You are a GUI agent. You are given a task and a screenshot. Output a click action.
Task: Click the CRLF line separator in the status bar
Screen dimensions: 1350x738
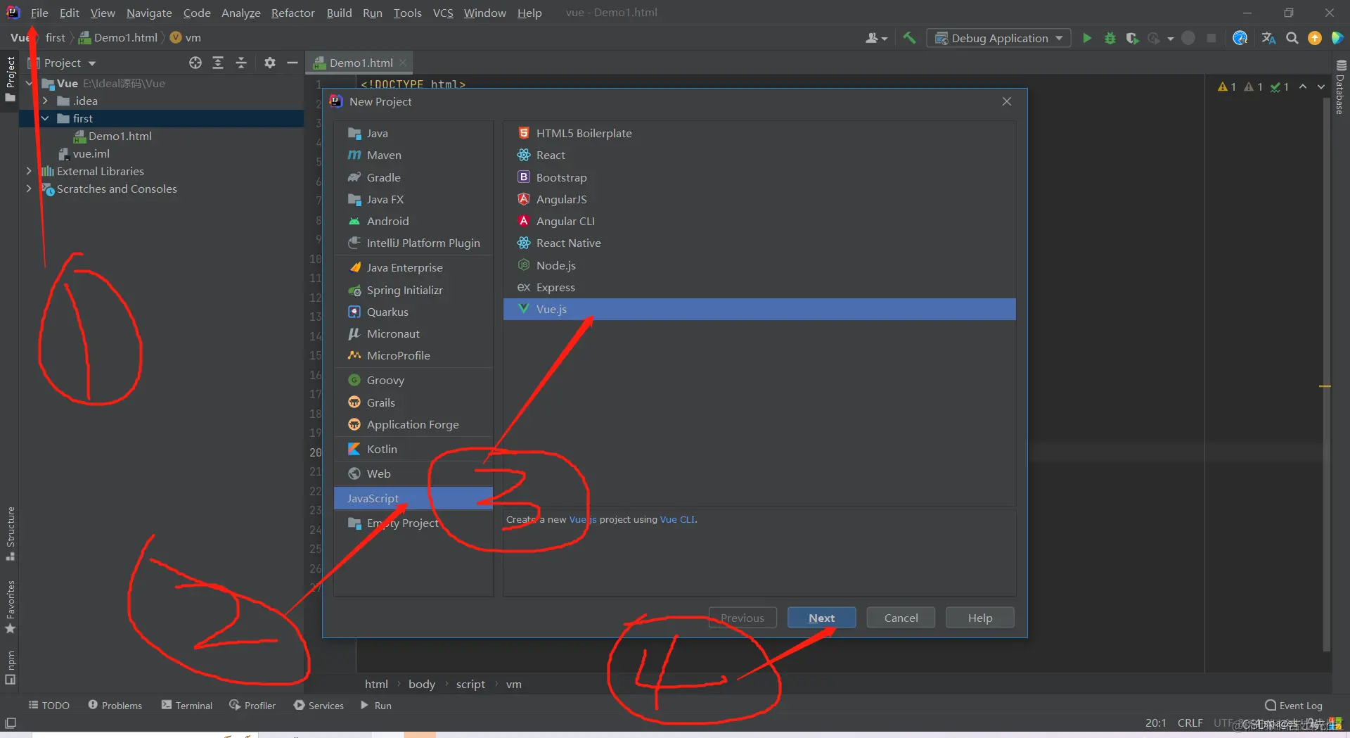[x=1190, y=723]
